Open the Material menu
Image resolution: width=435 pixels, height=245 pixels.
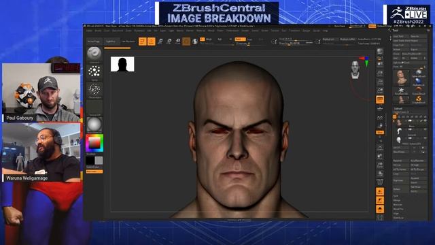click(x=201, y=31)
